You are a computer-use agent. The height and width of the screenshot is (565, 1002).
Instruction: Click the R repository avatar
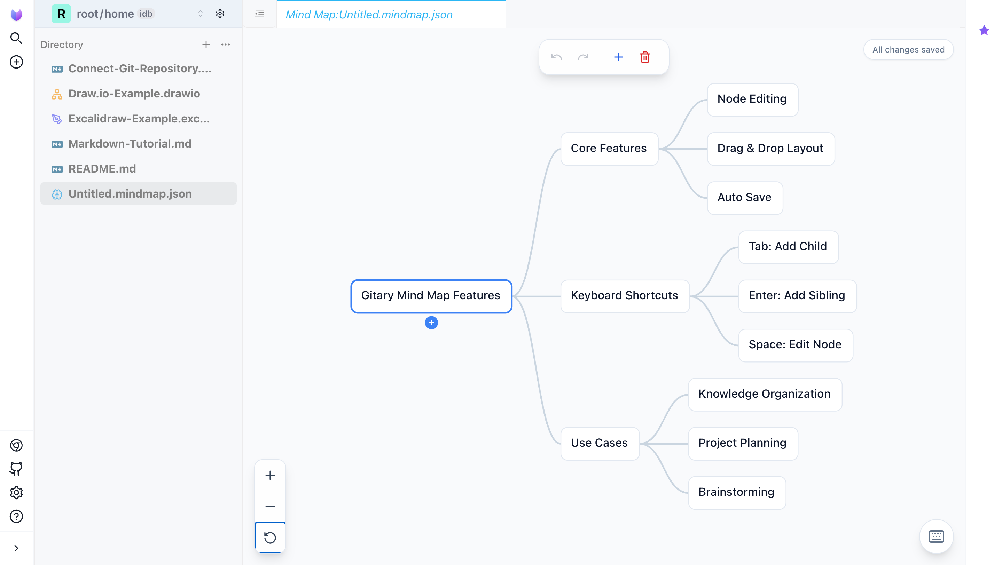61,14
